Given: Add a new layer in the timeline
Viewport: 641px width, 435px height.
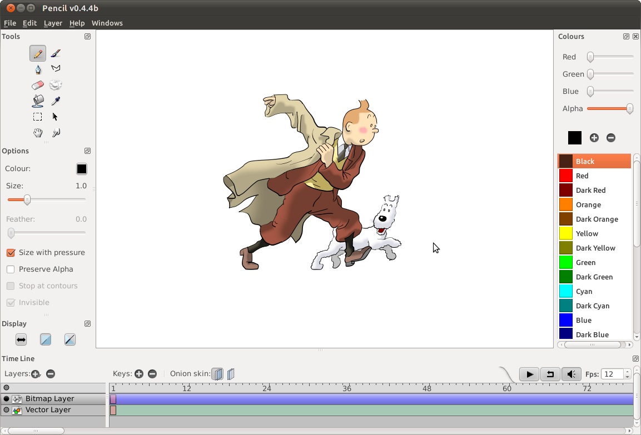Looking at the screenshot, I should 36,374.
